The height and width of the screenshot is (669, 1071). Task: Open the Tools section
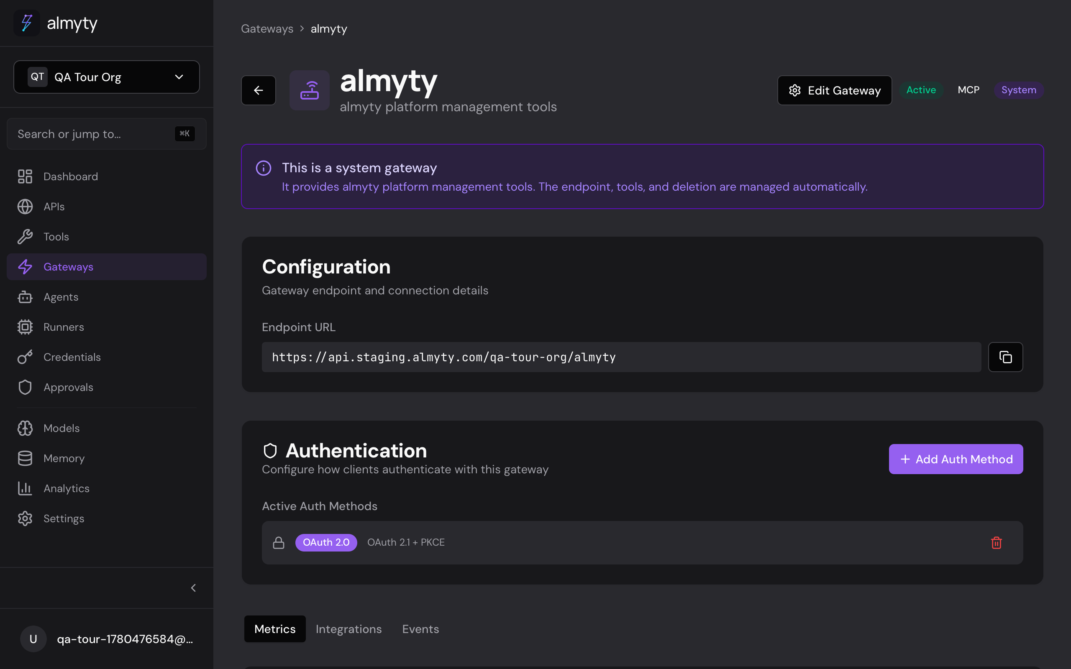click(x=107, y=237)
